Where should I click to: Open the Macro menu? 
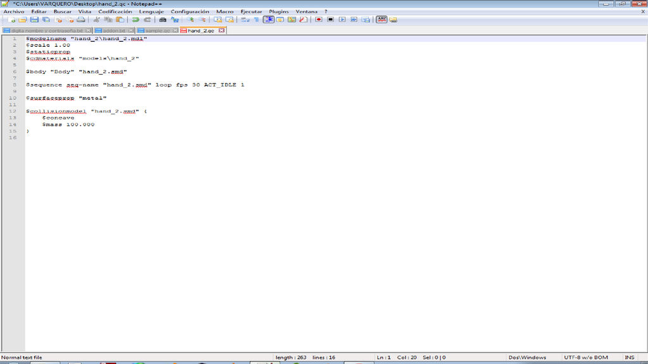225,11
